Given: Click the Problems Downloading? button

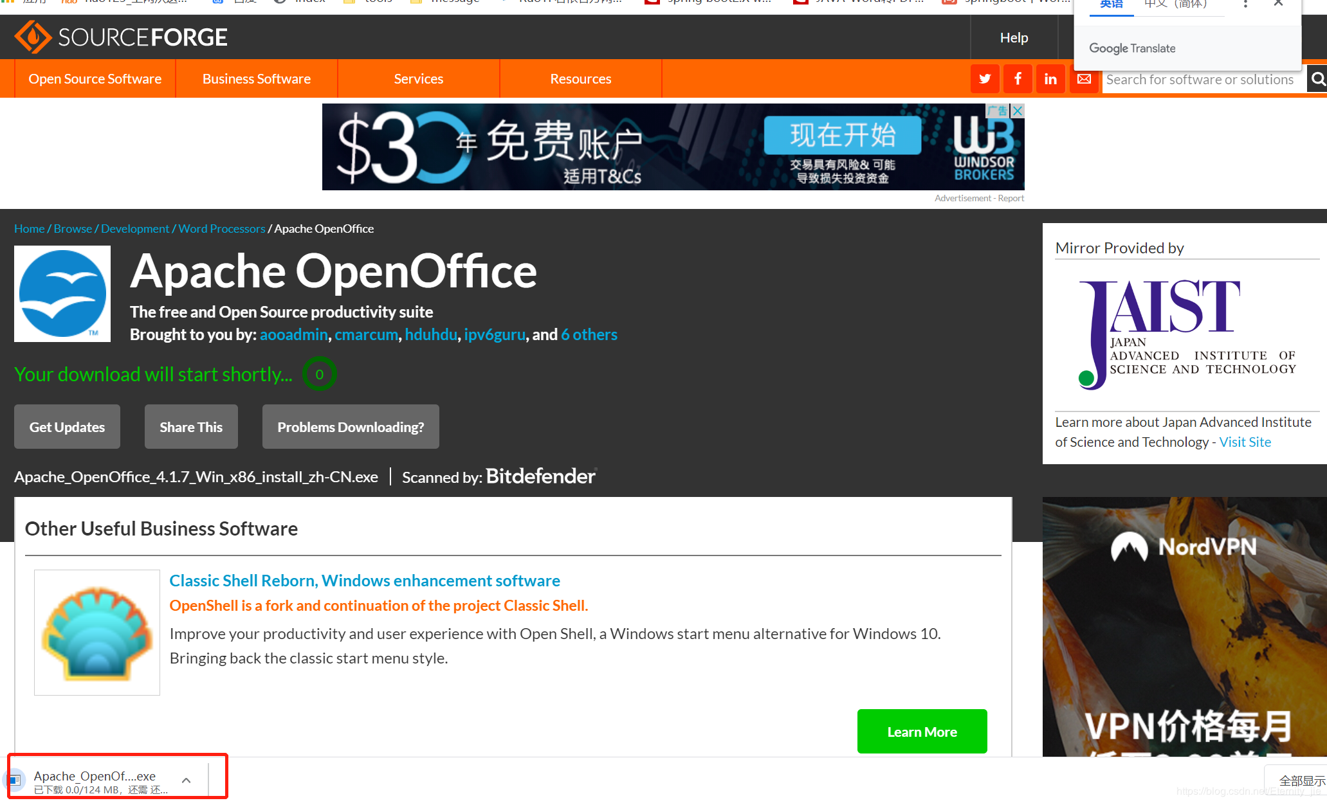Looking at the screenshot, I should pos(351,427).
